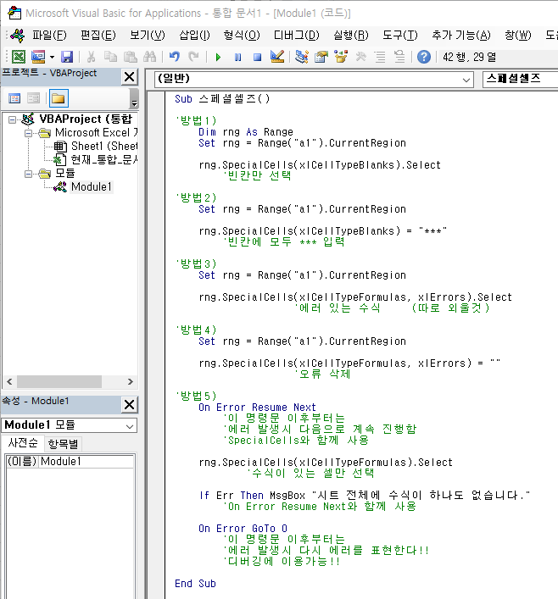Open Visual Basic Help question mark icon

tap(424, 57)
